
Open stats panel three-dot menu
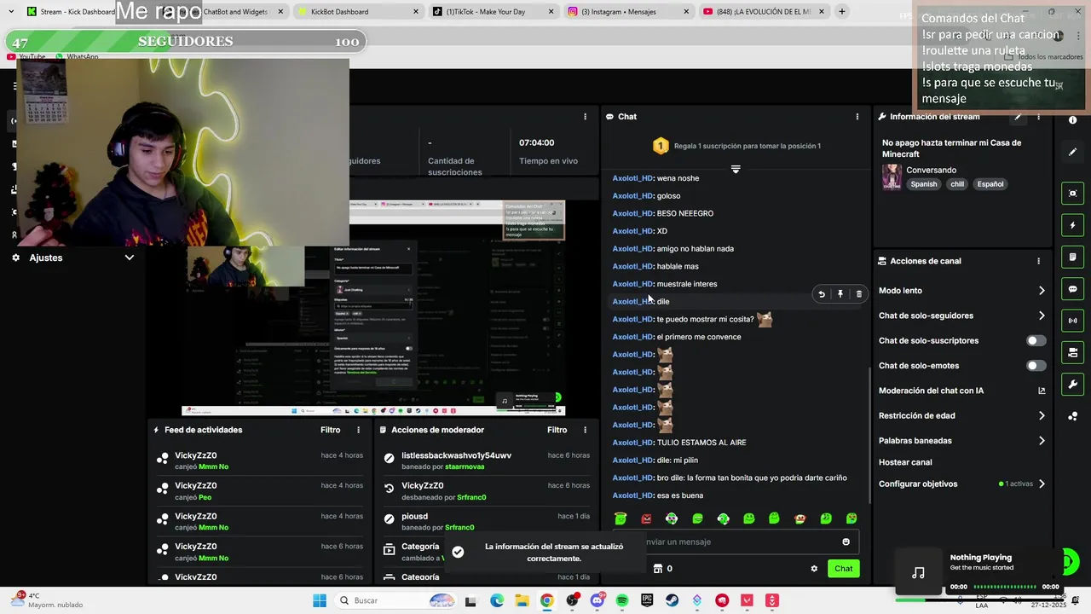pos(585,117)
